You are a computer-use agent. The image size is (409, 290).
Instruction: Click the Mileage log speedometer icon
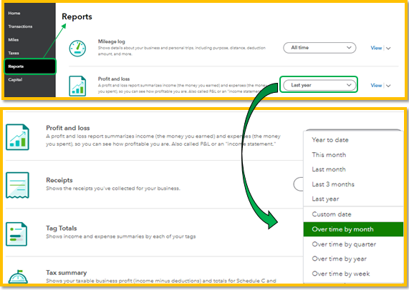click(77, 49)
